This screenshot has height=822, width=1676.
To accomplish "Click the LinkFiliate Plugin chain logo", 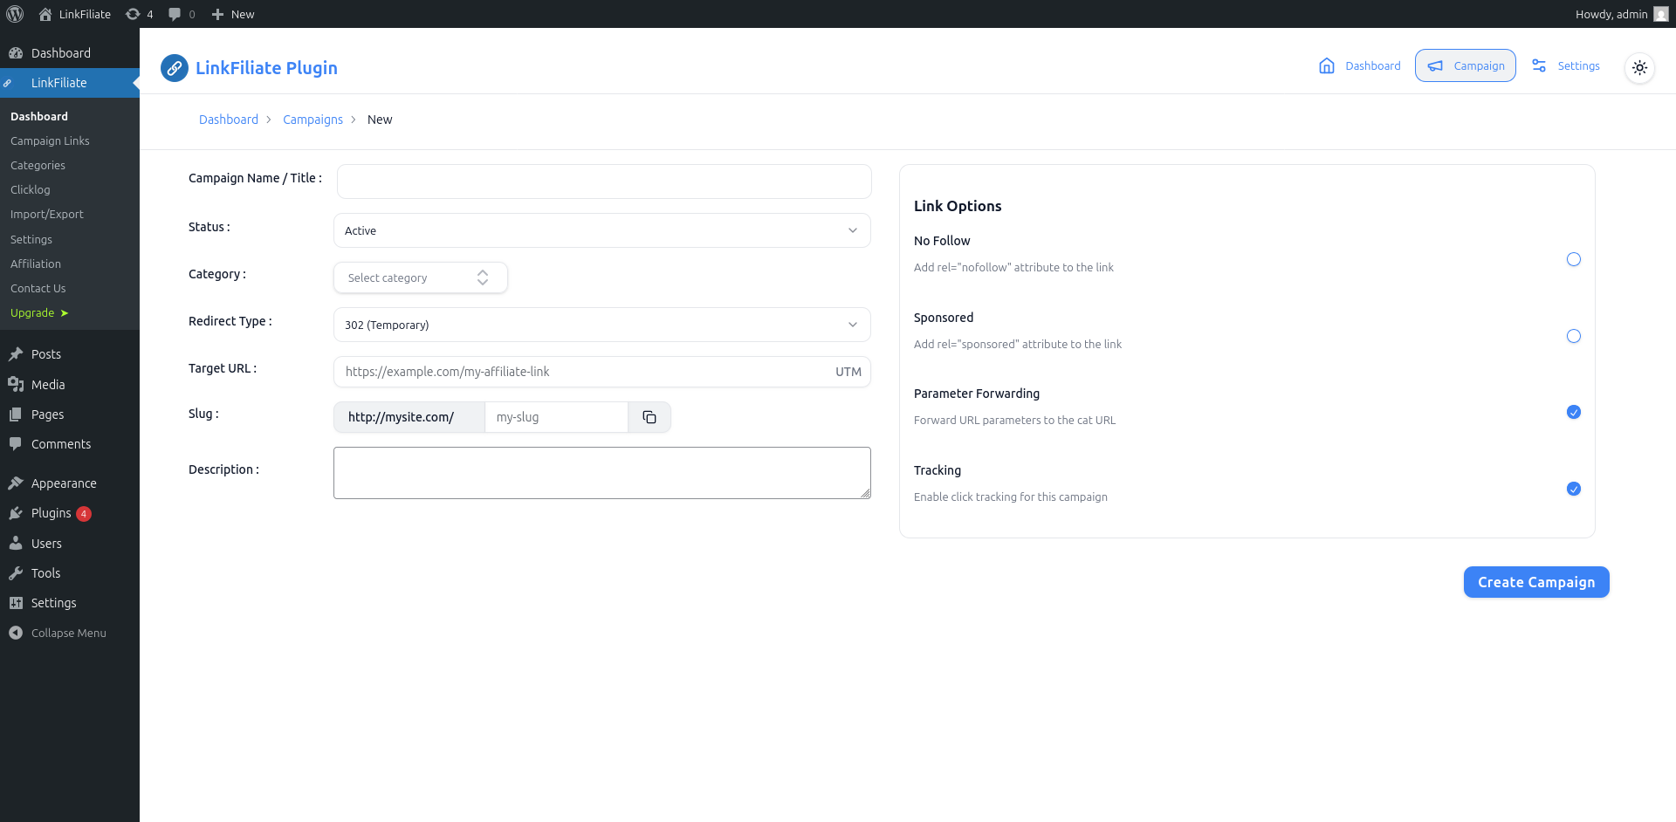I will pyautogui.click(x=175, y=68).
